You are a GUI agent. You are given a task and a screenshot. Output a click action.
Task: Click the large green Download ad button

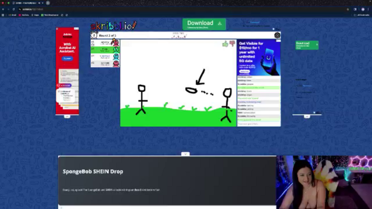(204, 24)
